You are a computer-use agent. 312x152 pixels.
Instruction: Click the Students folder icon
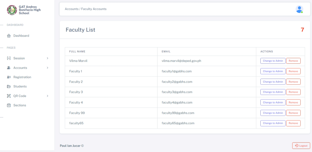tap(9, 86)
